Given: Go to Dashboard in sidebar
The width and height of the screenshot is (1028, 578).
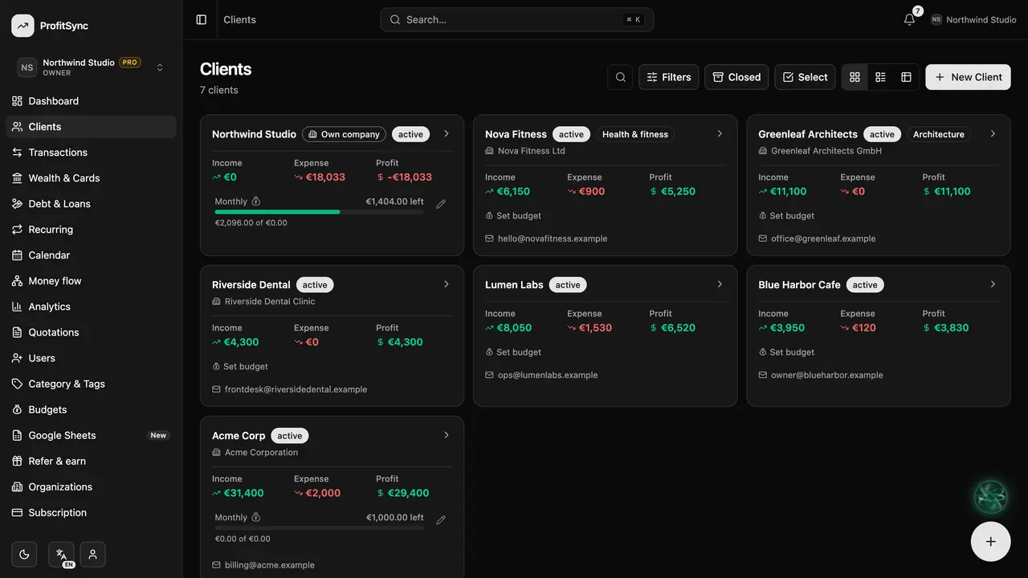Looking at the screenshot, I should point(92,101).
